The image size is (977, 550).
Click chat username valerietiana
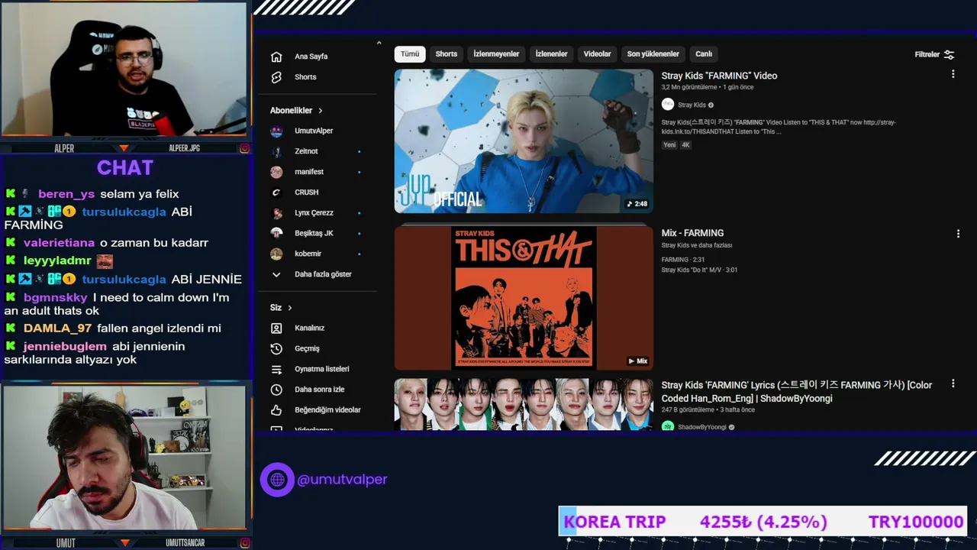click(59, 243)
